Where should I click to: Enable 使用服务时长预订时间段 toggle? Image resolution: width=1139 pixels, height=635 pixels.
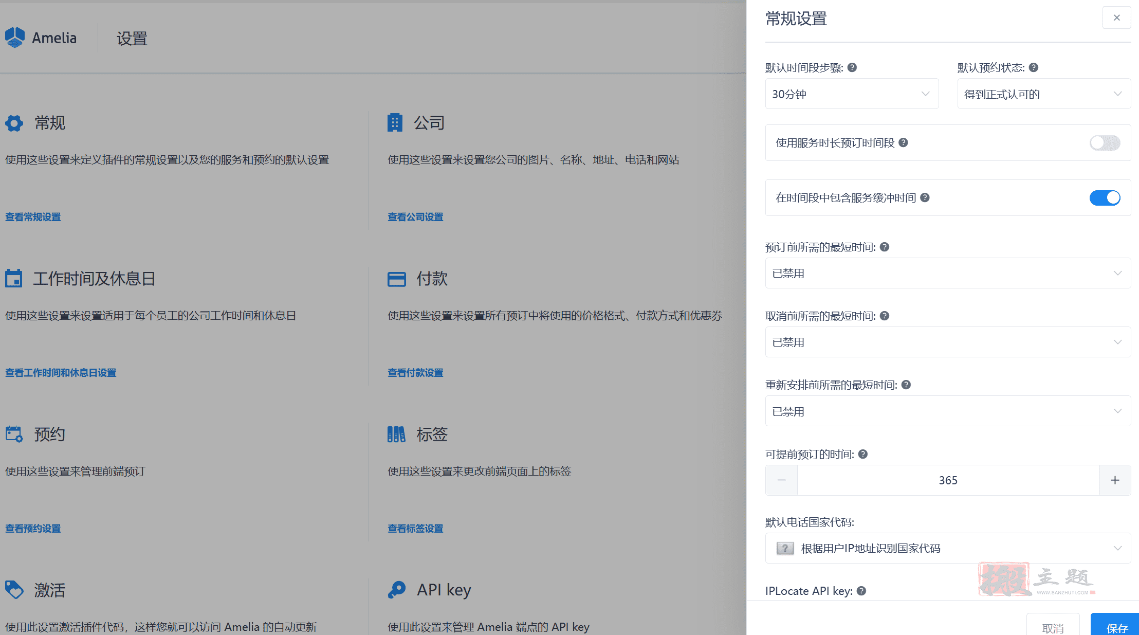point(1105,142)
